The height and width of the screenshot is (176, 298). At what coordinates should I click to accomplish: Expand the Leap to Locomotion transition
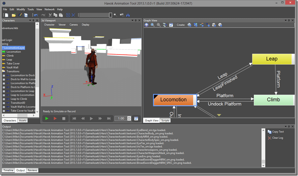tap(4, 95)
